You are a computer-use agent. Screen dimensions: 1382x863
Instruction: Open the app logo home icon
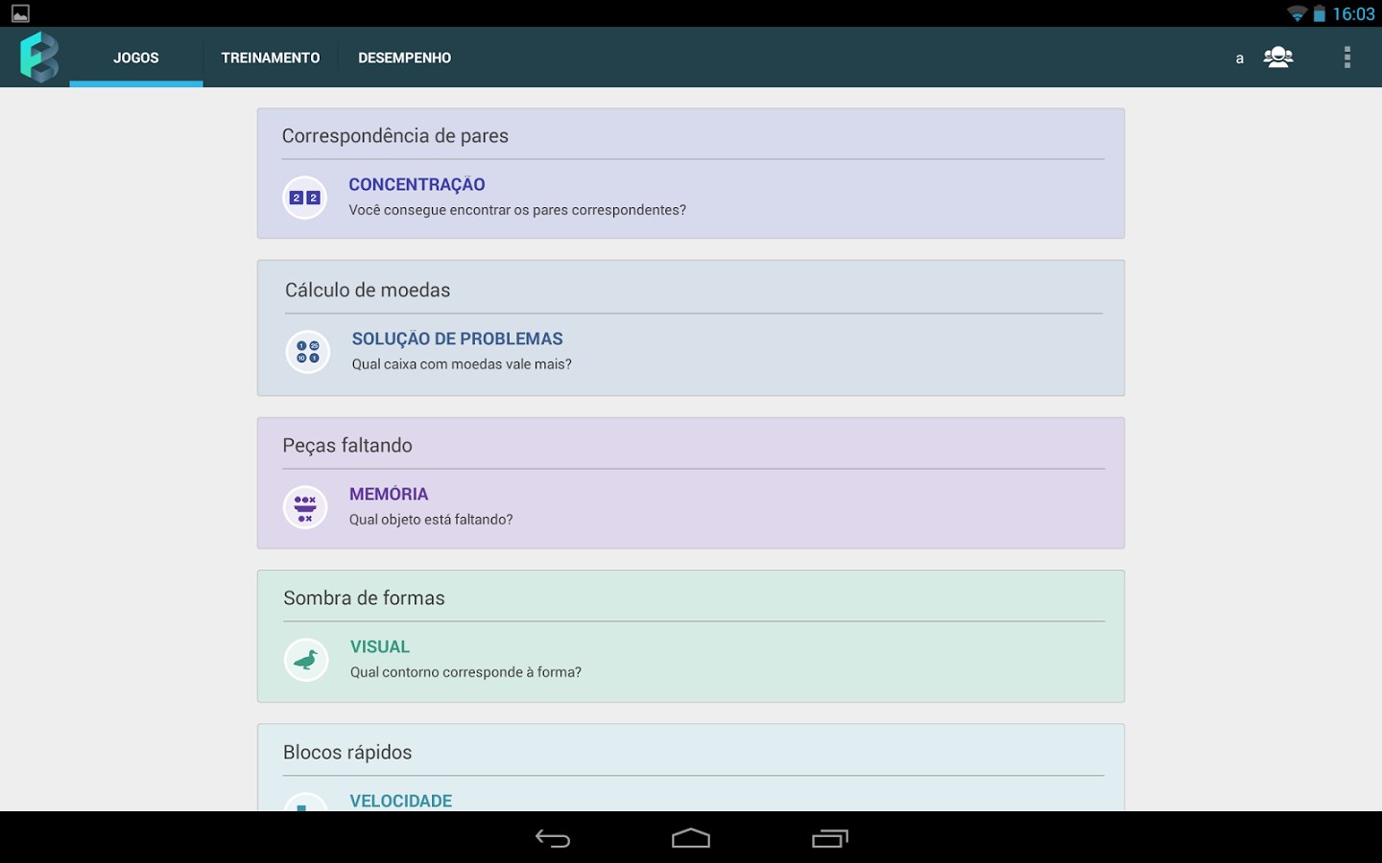(x=39, y=57)
